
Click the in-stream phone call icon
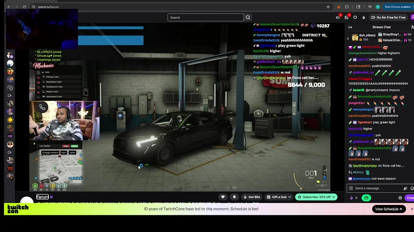42,107
